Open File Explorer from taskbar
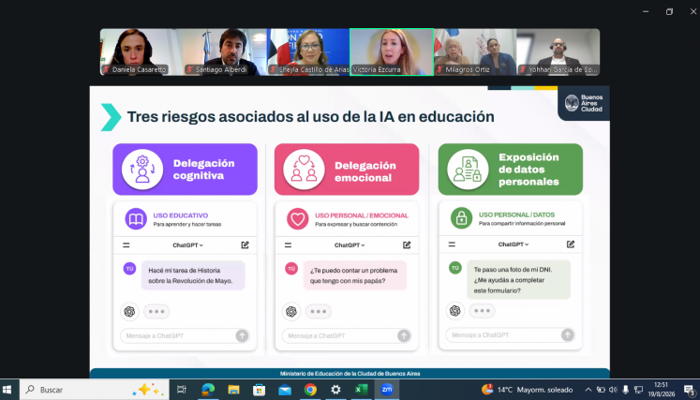Viewport: 700px width, 400px height. coord(233,390)
